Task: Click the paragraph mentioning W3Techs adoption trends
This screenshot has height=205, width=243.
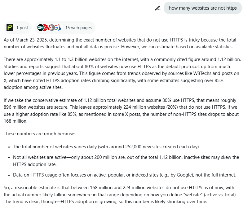Action: click(x=122, y=73)
